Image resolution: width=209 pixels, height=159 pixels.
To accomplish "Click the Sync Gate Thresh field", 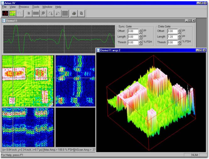I will pyautogui.click(x=133, y=42).
